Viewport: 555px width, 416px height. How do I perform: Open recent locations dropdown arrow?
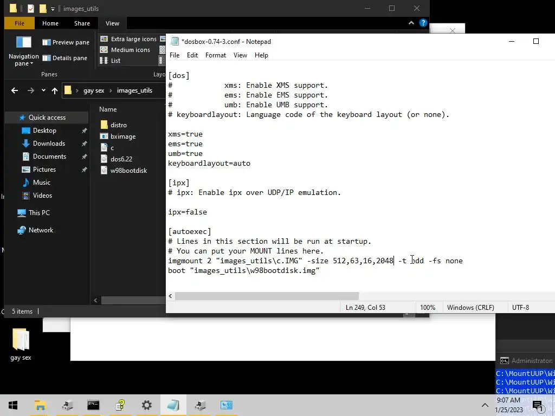tap(43, 90)
